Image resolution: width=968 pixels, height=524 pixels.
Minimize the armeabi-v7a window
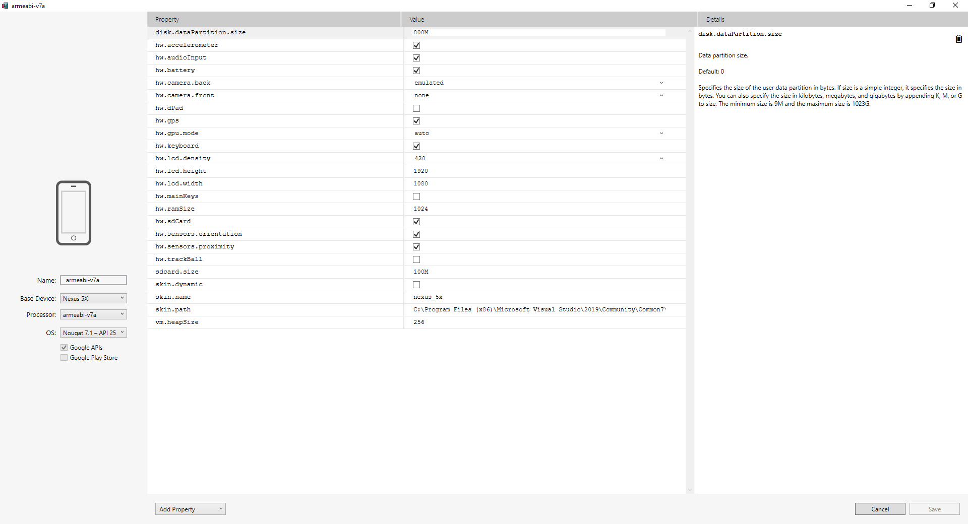point(910,6)
